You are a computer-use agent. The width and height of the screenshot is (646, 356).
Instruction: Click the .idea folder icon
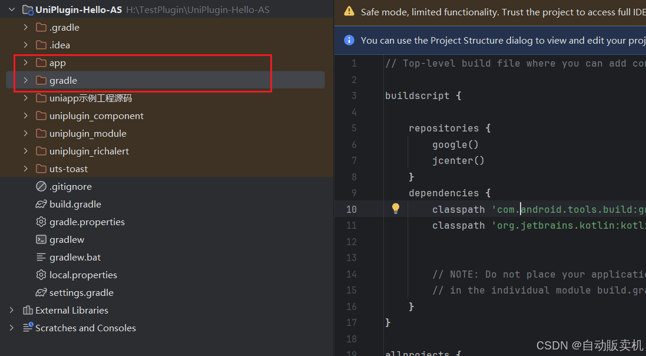click(41, 45)
